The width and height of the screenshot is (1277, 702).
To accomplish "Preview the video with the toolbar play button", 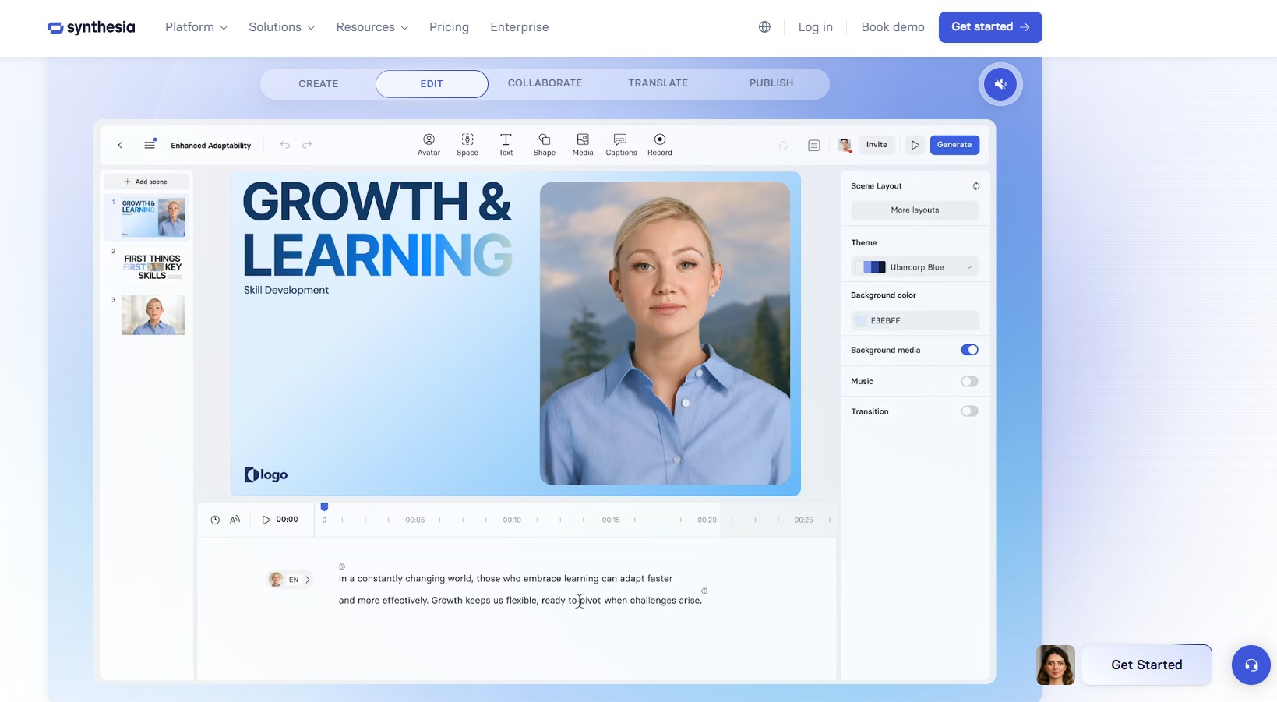I will click(915, 145).
